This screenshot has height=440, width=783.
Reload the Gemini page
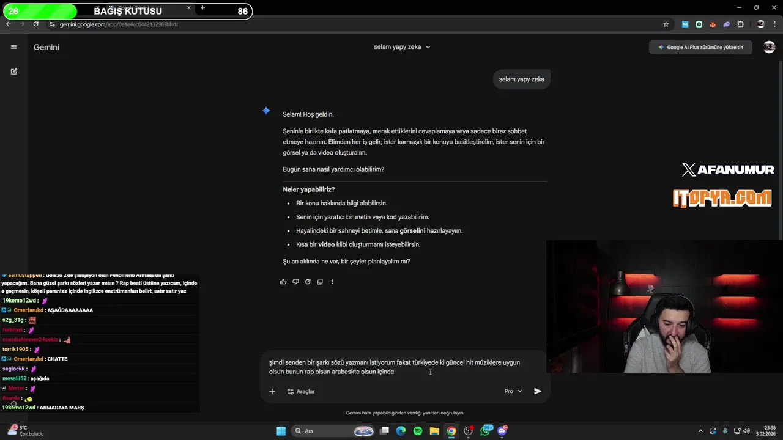tap(36, 24)
